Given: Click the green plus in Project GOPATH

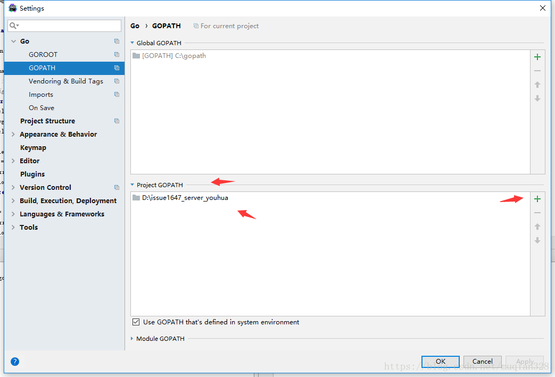Looking at the screenshot, I should [537, 199].
